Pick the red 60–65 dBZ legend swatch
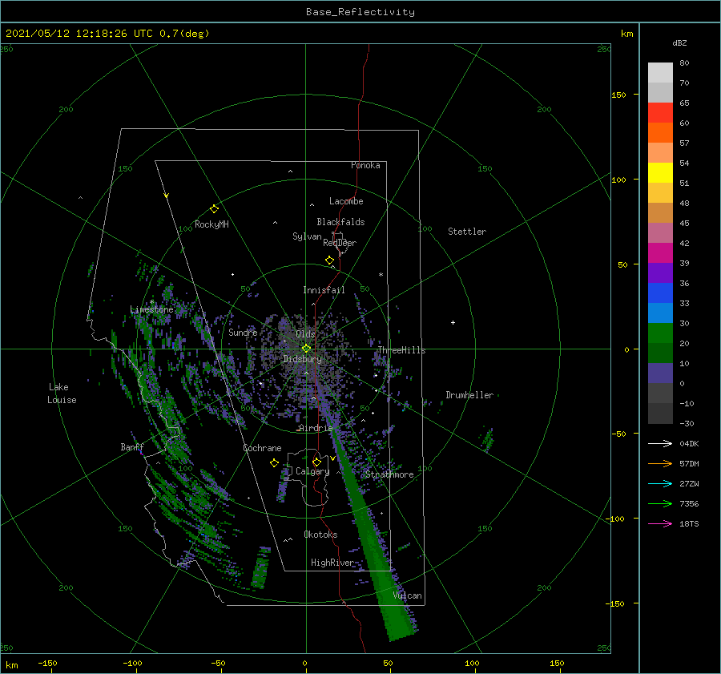The width and height of the screenshot is (721, 674). [x=660, y=113]
